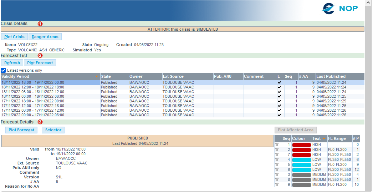Click the L checkmark in the first forecast row
Screen dimensions: 373x193
(x=279, y=82)
